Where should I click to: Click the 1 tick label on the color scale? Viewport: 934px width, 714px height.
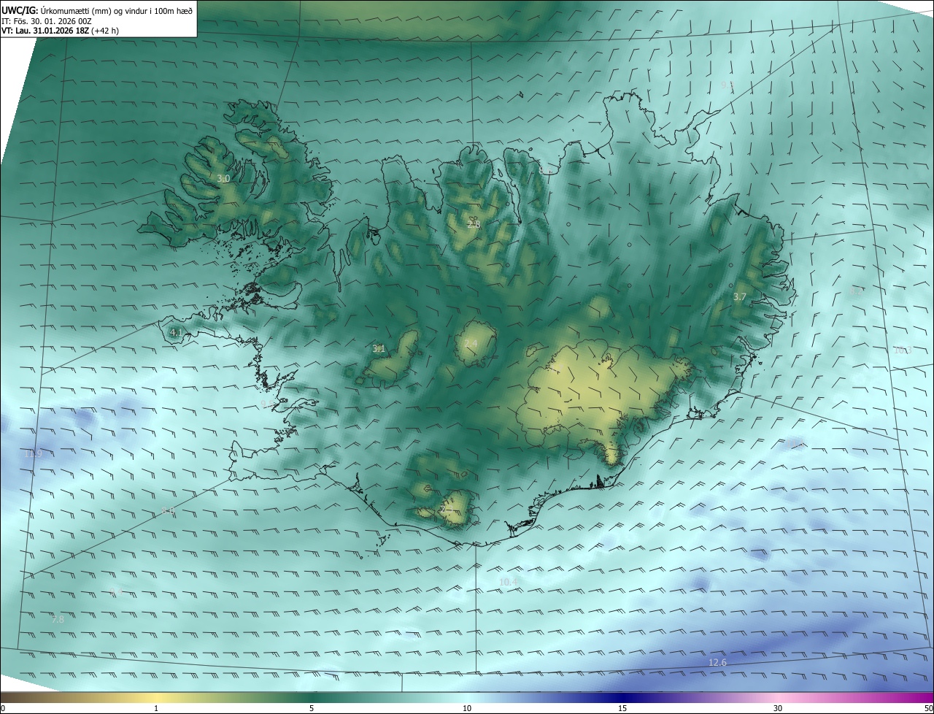[x=156, y=708]
